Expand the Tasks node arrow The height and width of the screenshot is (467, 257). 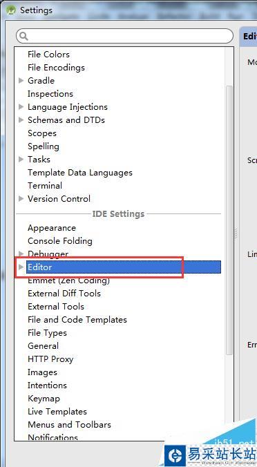click(21, 159)
